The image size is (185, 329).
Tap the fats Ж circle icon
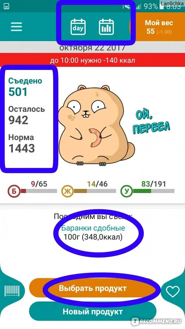(x=67, y=191)
